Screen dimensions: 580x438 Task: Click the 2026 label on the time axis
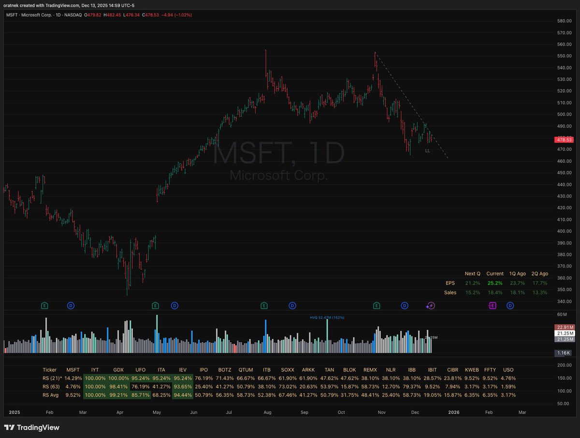pos(453,412)
